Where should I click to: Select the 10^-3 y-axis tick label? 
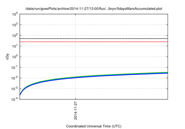coord(14,89)
